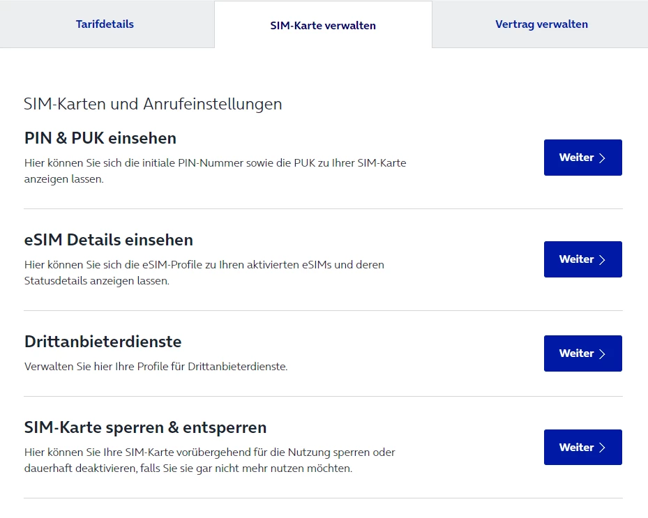Click the initiale PIN-Nummer description text
This screenshot has width=648, height=518.
[215, 171]
